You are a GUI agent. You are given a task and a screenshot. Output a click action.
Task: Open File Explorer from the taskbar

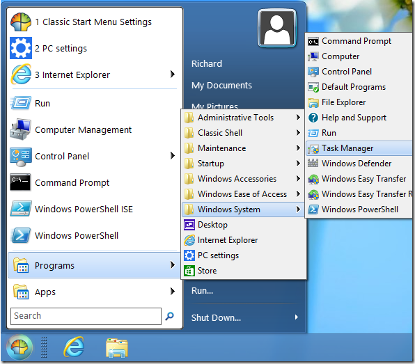[117, 347]
